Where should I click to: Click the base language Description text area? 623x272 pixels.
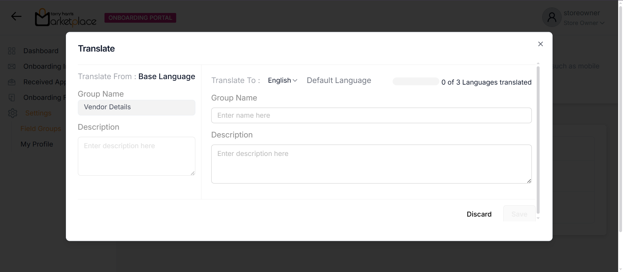136,156
